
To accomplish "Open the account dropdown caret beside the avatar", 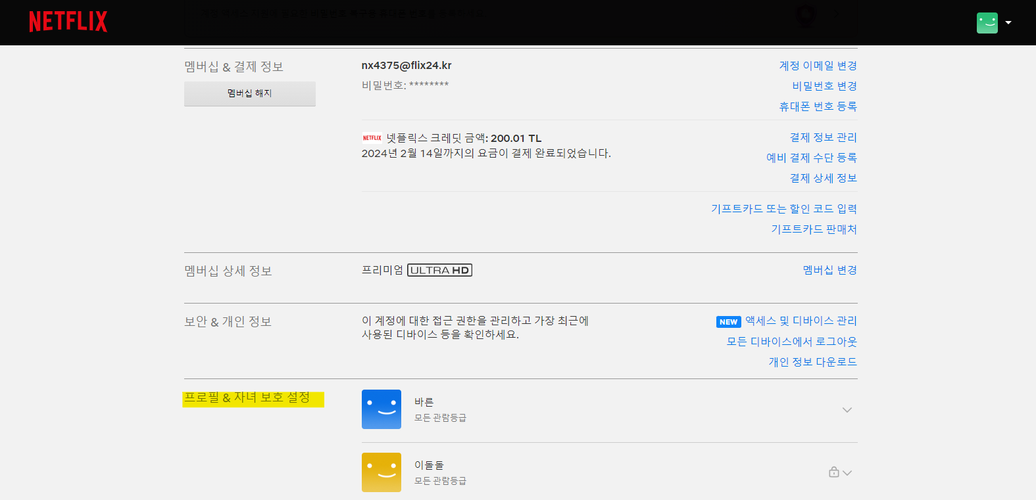I will (1008, 23).
